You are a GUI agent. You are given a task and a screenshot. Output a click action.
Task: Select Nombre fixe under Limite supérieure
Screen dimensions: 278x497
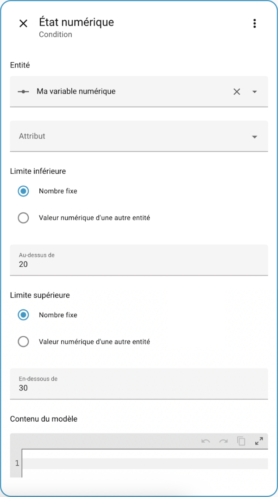pos(24,315)
